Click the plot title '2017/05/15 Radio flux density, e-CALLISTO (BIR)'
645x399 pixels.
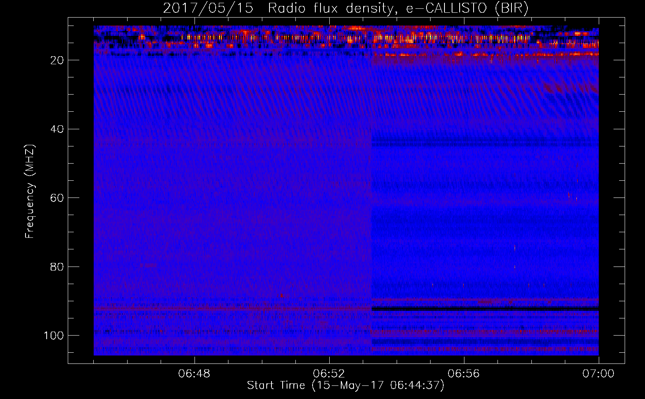pyautogui.click(x=346, y=8)
